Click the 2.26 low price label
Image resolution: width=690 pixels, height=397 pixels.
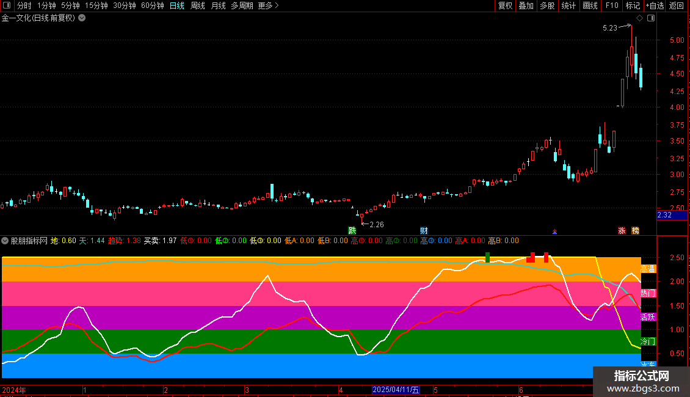377,225
